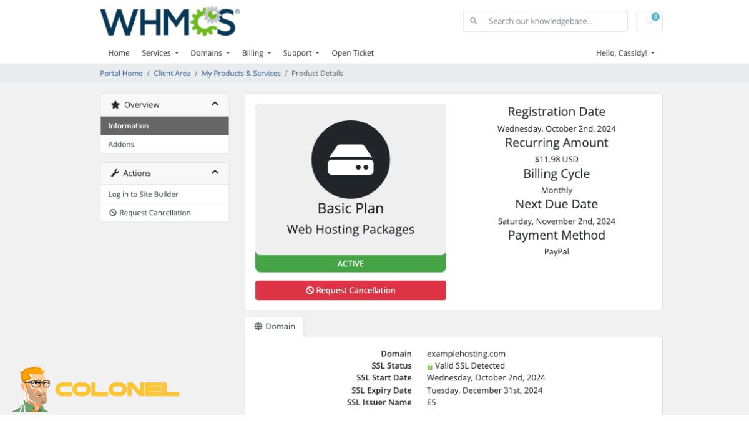The width and height of the screenshot is (749, 421).
Task: Switch to the Domain tab
Action: [280, 326]
